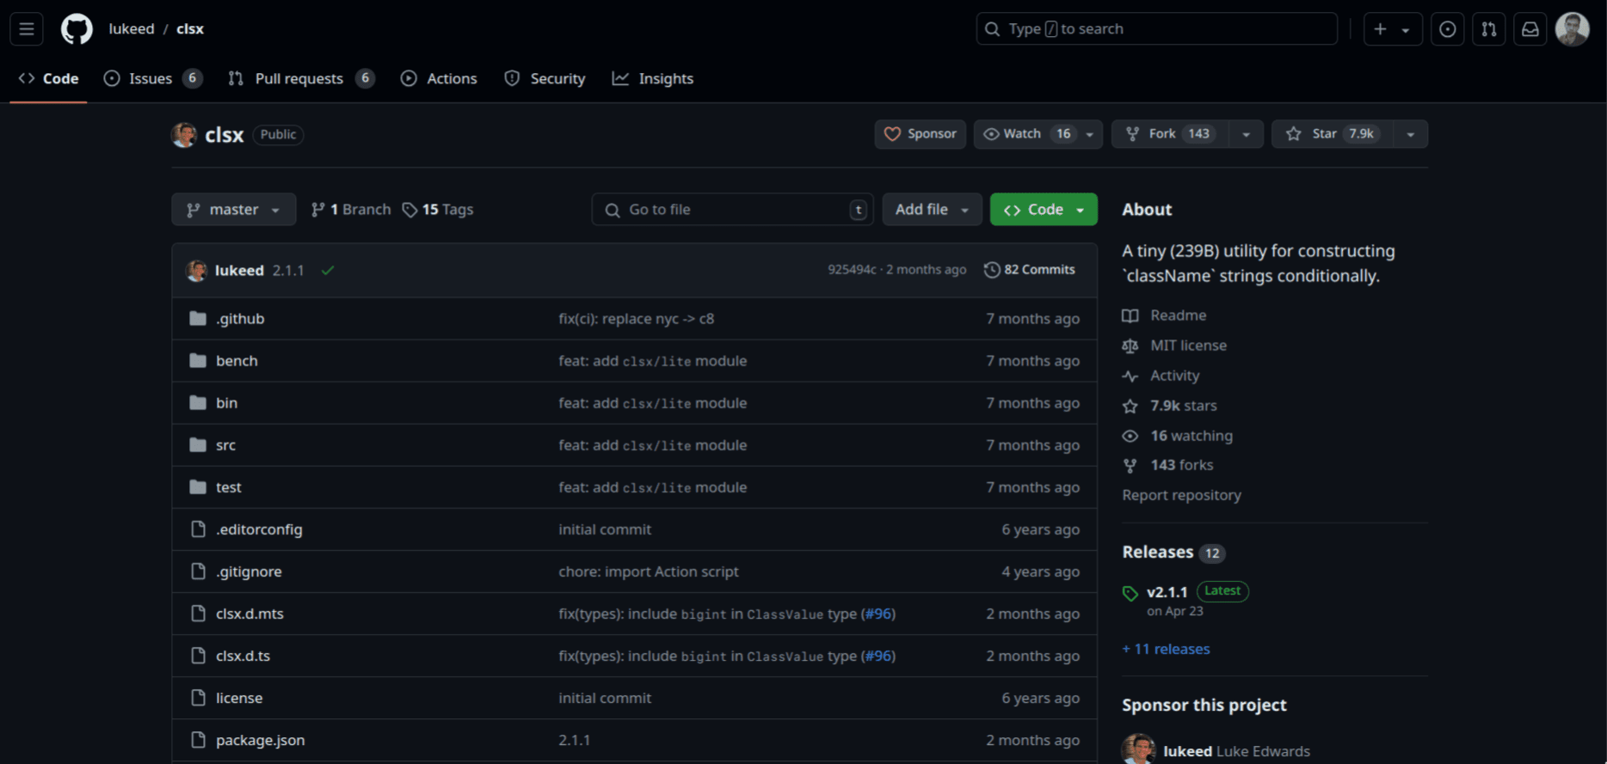Click the Go to file search box
The width and height of the screenshot is (1607, 764).
733,210
